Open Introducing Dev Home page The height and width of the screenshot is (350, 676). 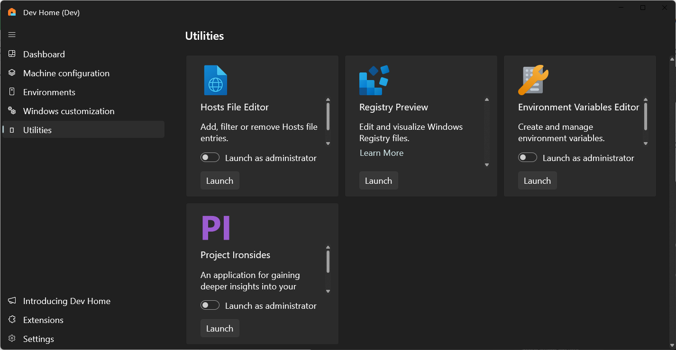pos(83,301)
